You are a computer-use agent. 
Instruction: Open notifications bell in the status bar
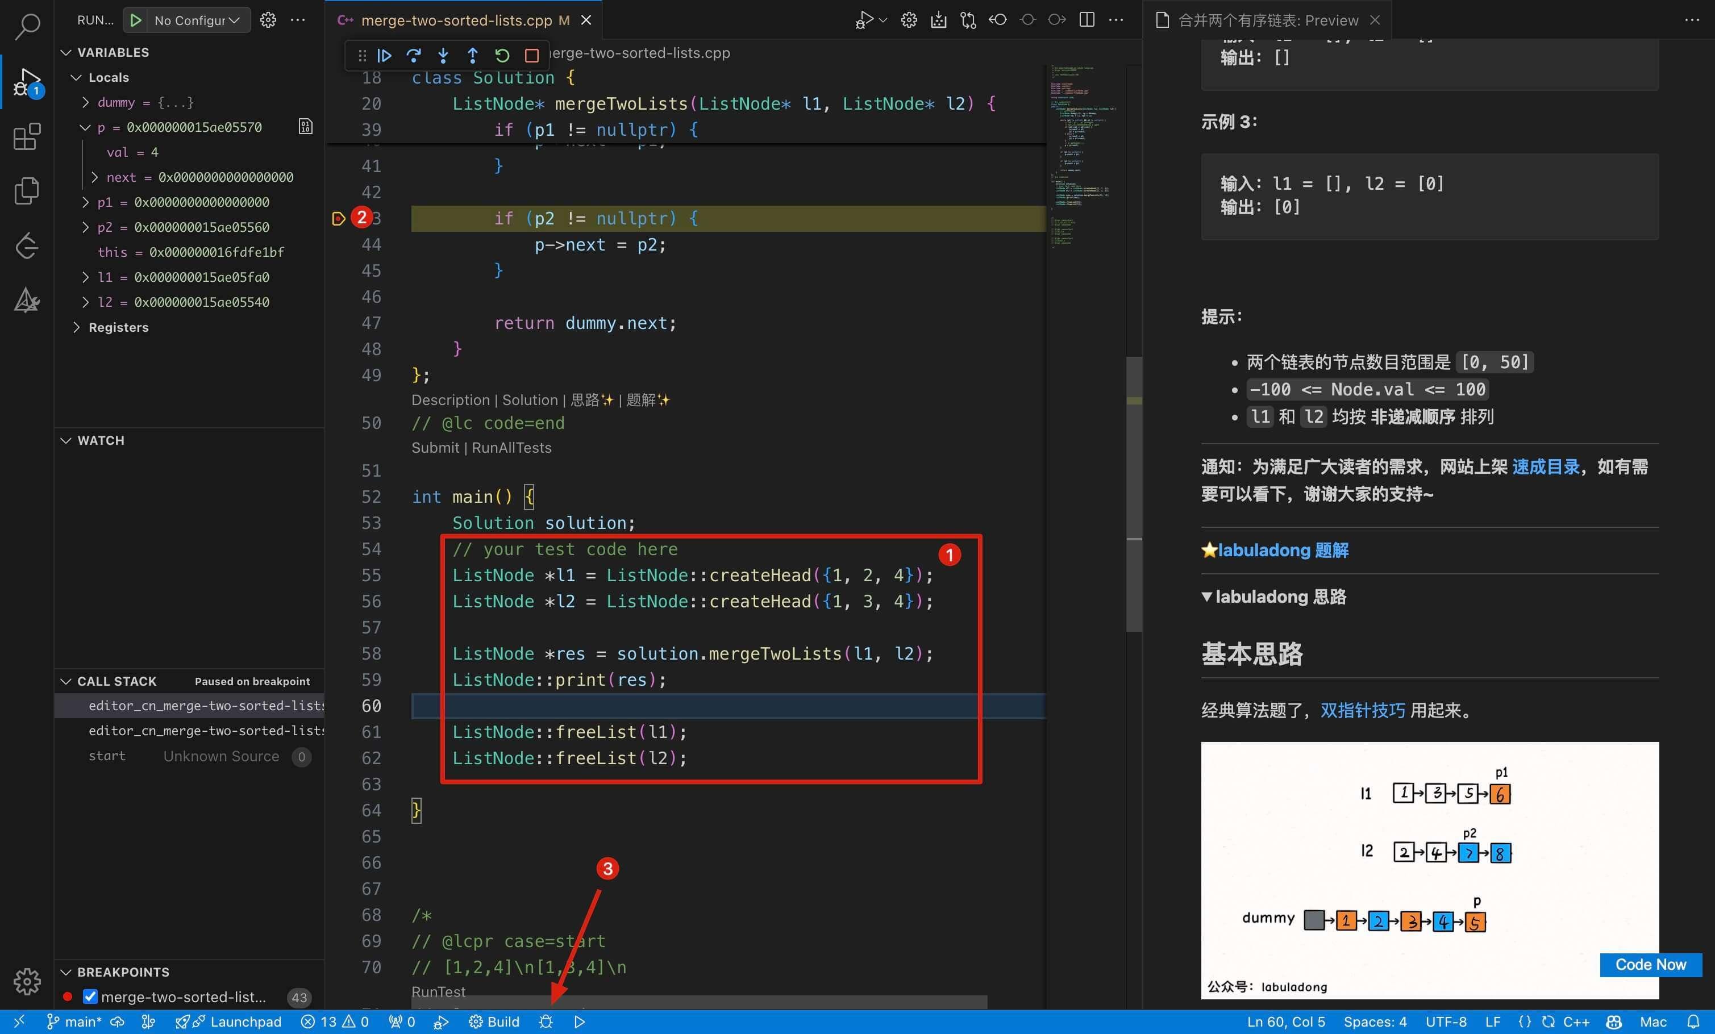[1695, 1022]
